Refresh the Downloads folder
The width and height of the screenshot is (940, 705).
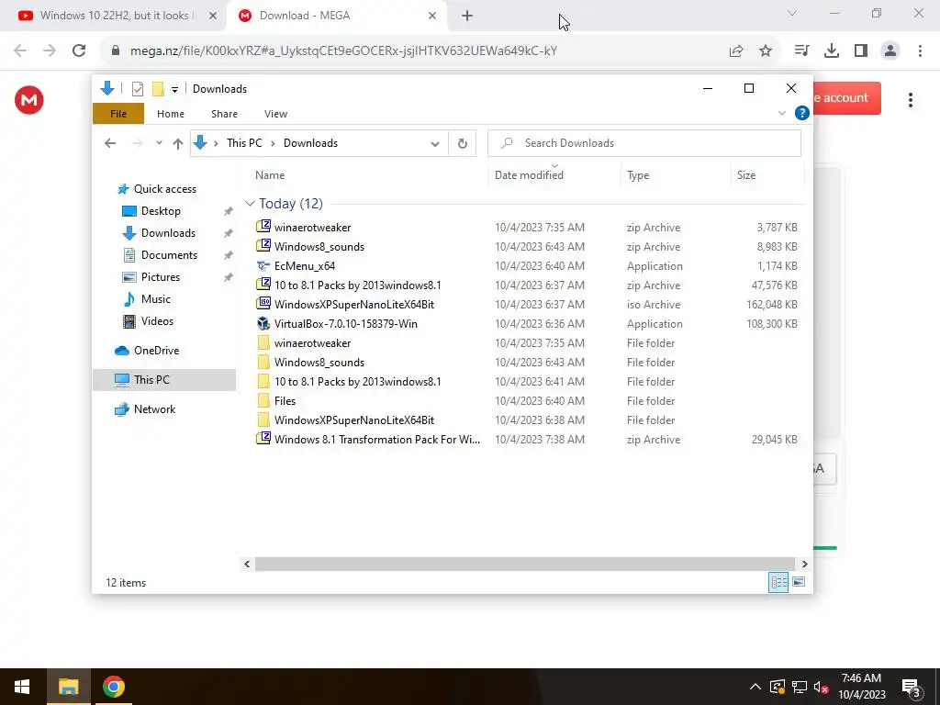463,143
